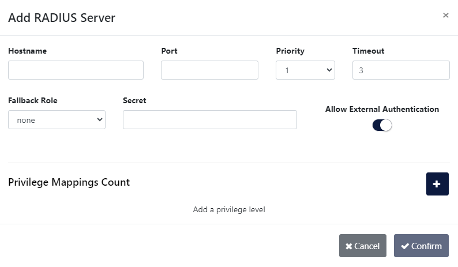Click the 'Add a privilege level' text
458x267 pixels.
coord(229,209)
